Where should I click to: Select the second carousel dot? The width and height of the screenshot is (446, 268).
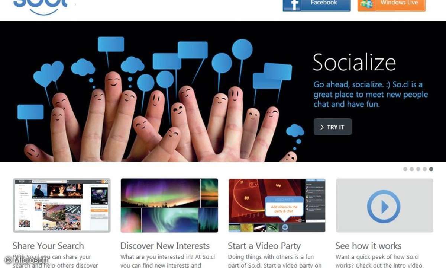411,169
